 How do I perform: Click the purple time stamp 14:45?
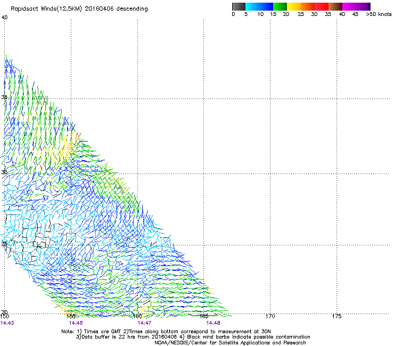[x=7, y=323]
